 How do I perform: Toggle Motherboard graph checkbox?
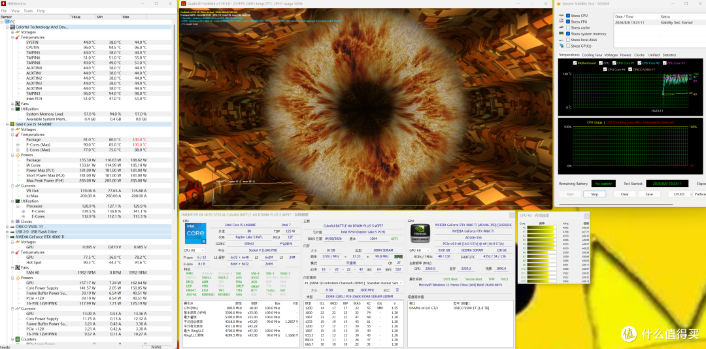[575, 63]
